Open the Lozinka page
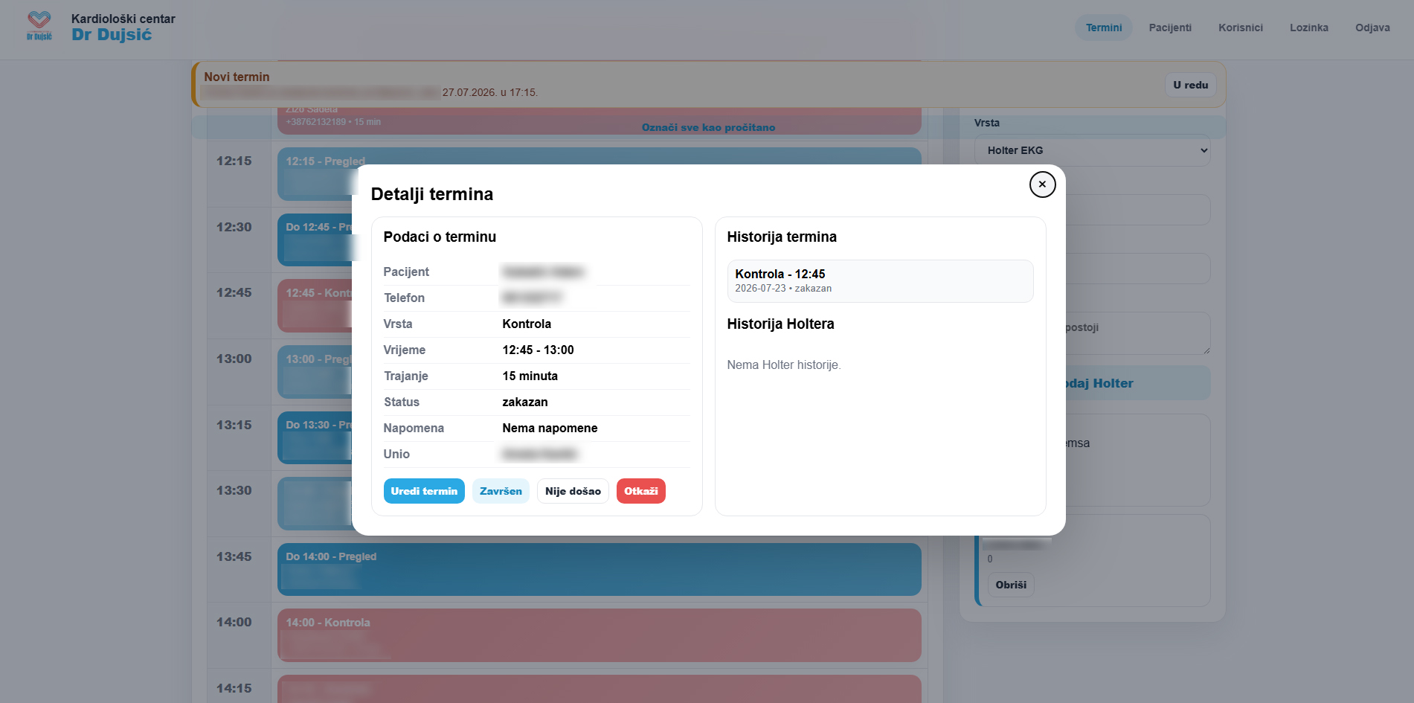Screen dimensions: 1414x703 pos(1308,28)
